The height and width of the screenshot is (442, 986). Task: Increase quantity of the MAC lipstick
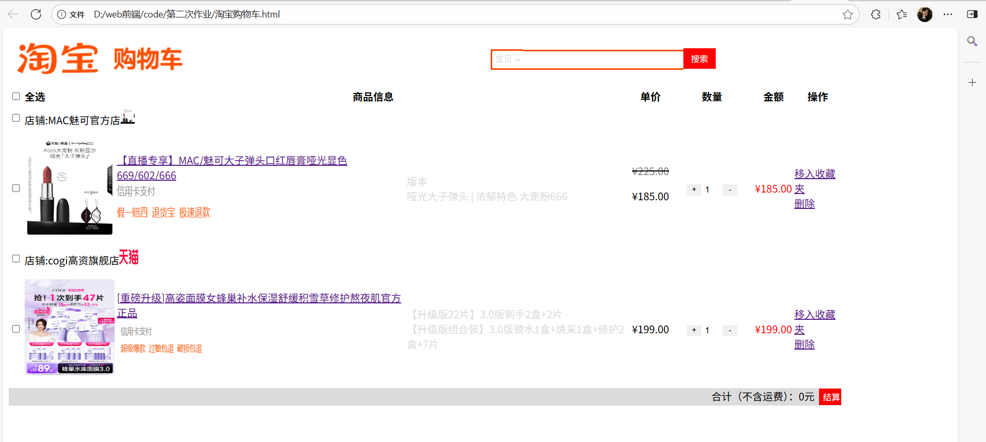coord(694,189)
